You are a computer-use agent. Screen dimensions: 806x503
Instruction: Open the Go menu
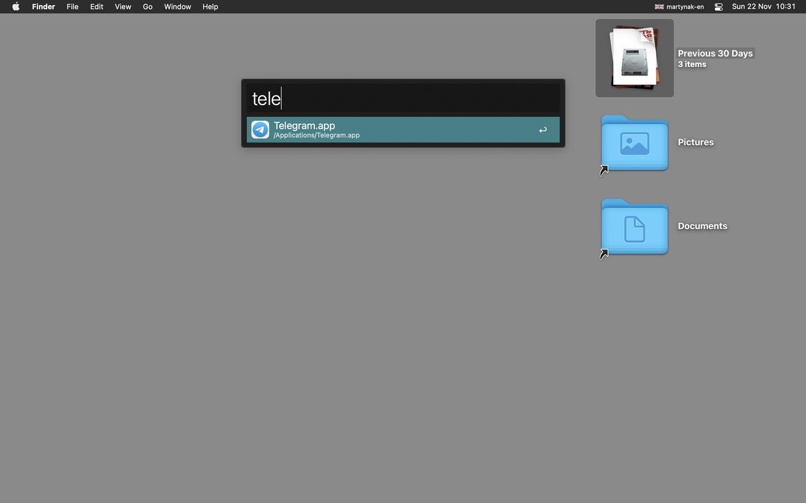(147, 7)
